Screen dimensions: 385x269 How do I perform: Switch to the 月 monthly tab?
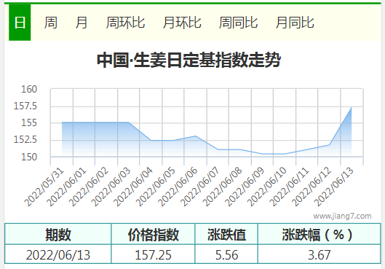[x=82, y=23]
